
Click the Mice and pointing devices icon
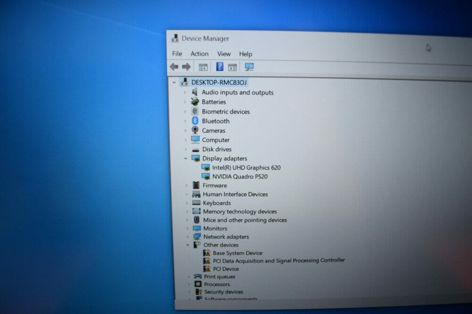196,220
